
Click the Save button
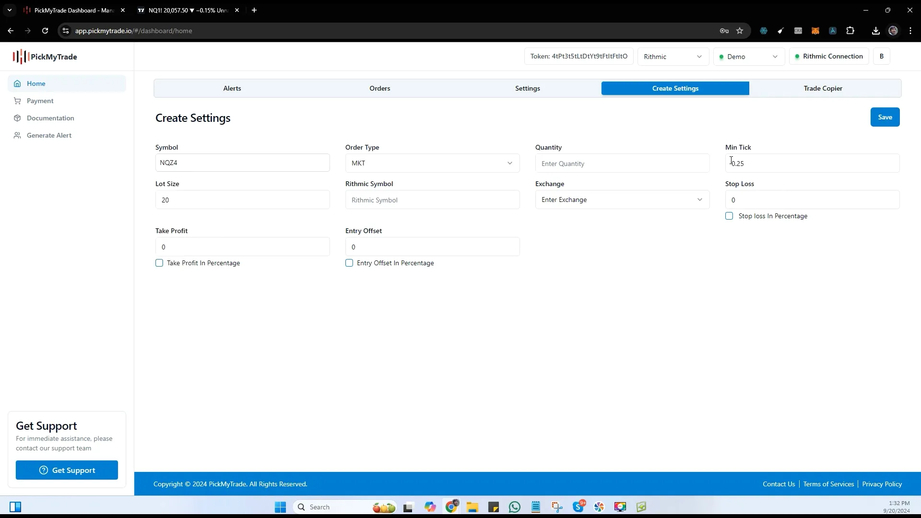coord(885,117)
